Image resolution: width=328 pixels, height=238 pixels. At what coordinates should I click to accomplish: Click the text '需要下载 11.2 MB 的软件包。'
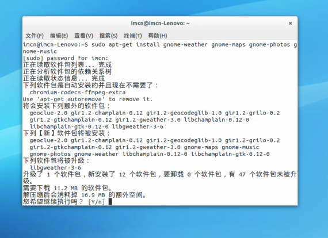pyautogui.click(x=68, y=188)
